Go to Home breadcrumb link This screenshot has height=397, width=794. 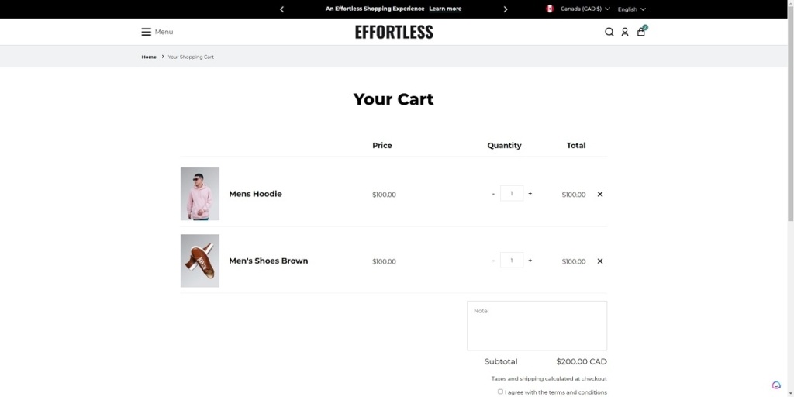[149, 57]
